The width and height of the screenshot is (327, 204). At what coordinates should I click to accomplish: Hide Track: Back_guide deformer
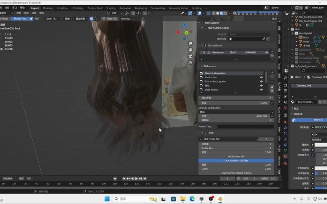coord(261,82)
